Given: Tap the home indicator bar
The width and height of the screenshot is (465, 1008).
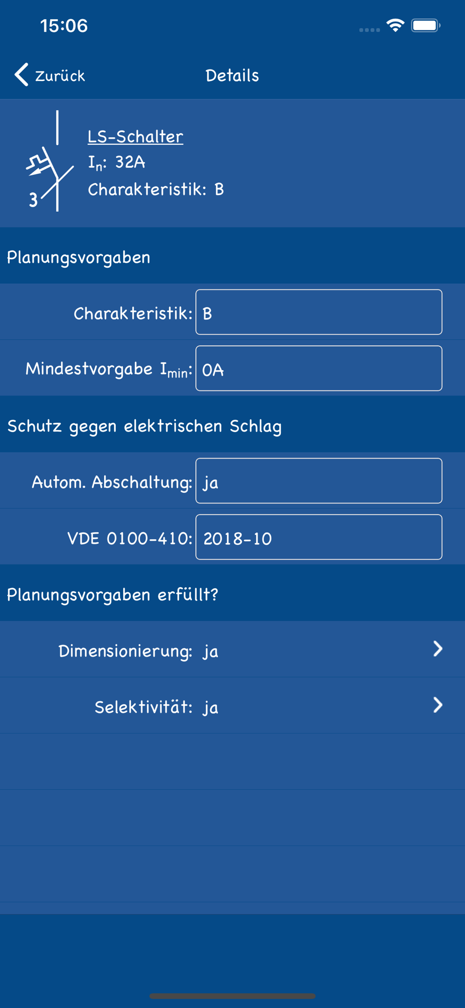Looking at the screenshot, I should 232,996.
